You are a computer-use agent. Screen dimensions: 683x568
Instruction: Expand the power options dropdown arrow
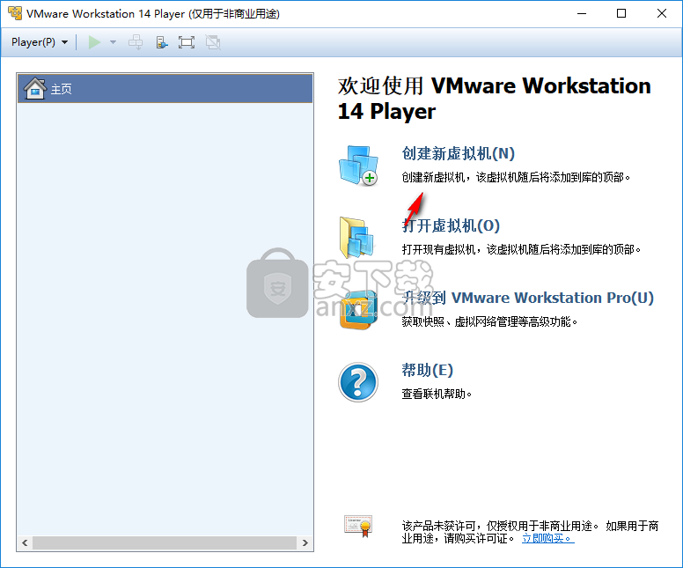coord(113,42)
